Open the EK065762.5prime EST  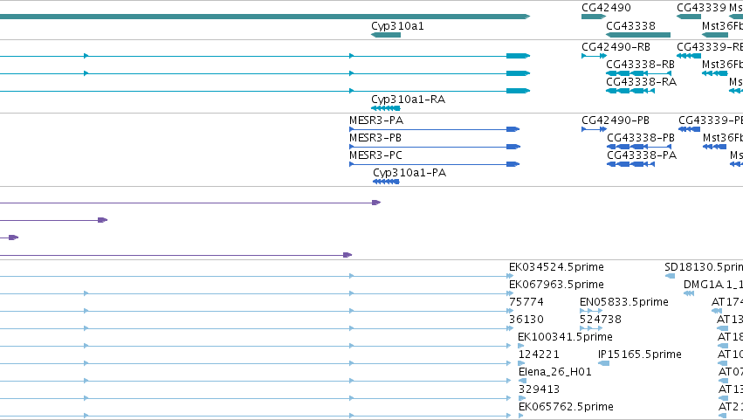(x=520, y=416)
